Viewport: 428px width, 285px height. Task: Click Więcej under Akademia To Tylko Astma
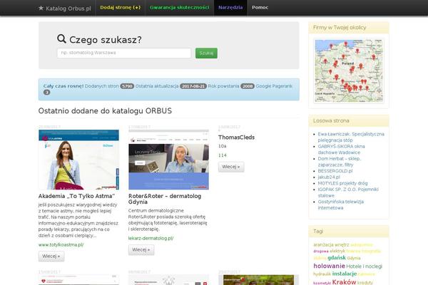pyautogui.click(x=51, y=256)
